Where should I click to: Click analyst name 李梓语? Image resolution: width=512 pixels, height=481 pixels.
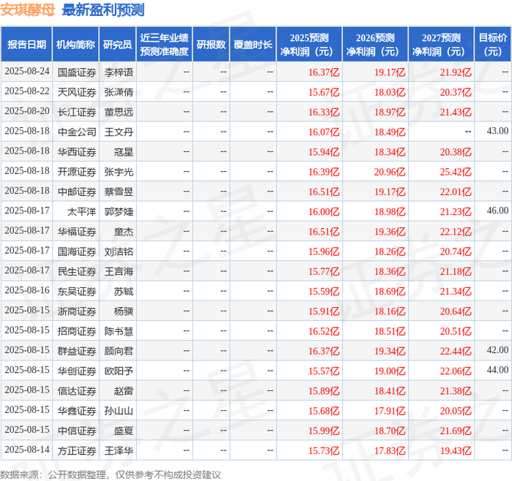(118, 72)
